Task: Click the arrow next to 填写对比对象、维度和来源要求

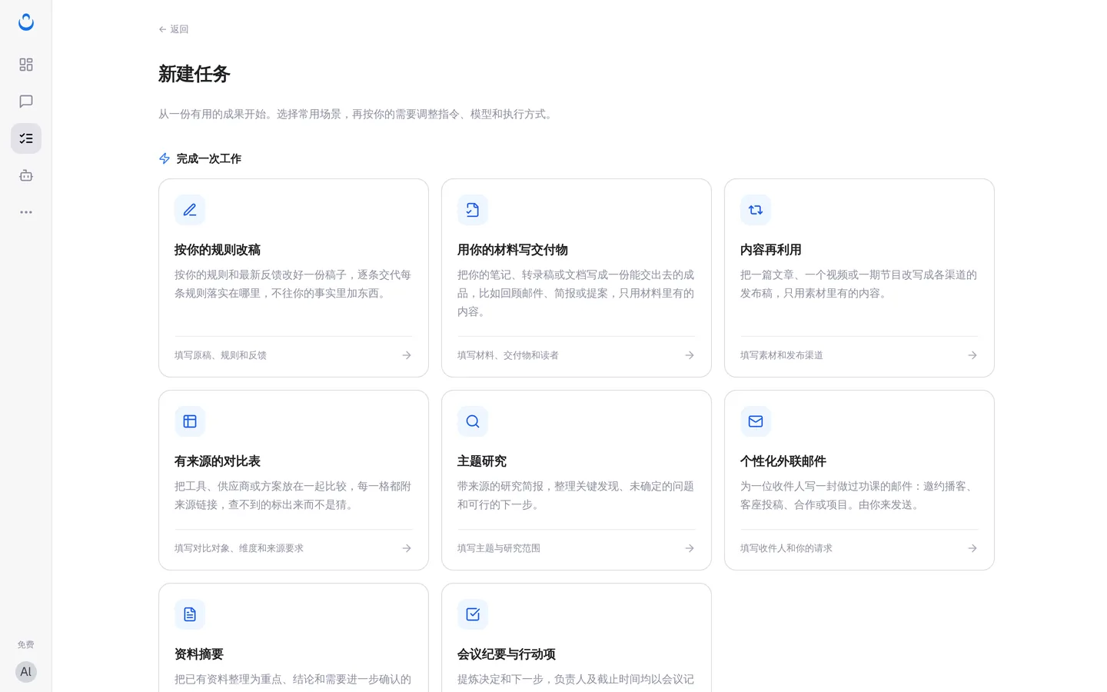Action: [x=407, y=548]
